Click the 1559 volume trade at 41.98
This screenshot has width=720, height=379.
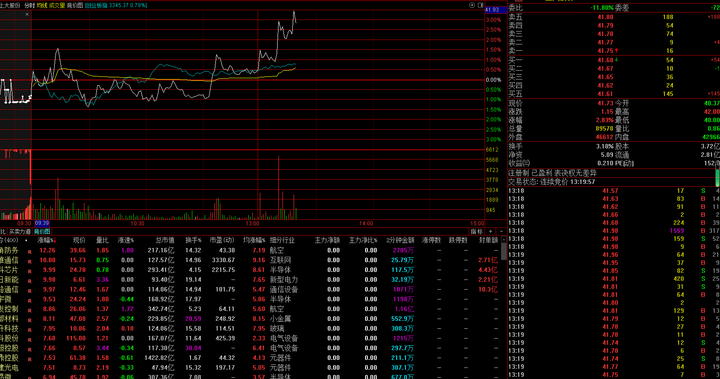point(677,231)
